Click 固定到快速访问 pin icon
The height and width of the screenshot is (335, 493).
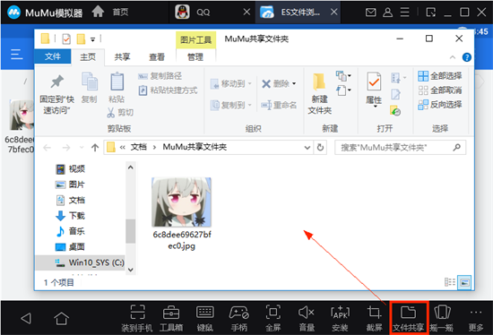point(56,82)
